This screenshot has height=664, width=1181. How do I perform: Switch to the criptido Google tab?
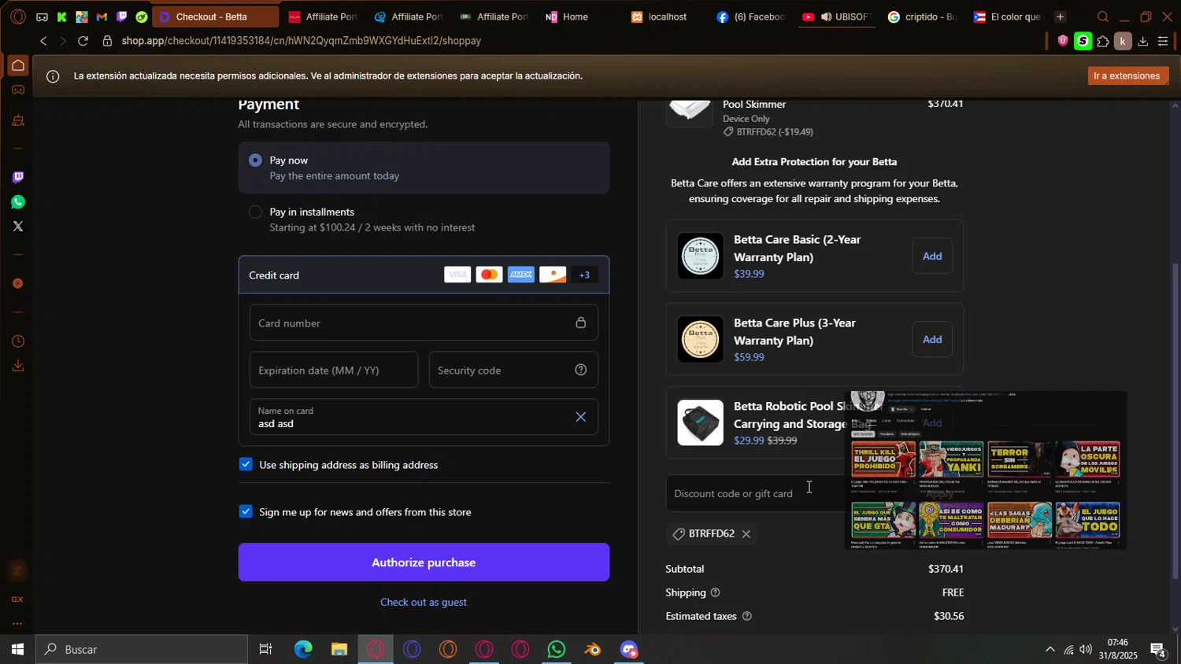click(x=922, y=17)
